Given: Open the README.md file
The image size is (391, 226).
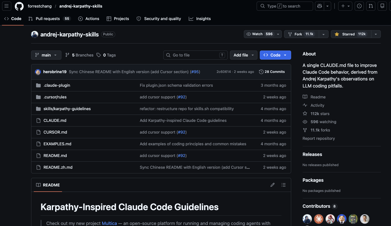Looking at the screenshot, I should coord(55,156).
